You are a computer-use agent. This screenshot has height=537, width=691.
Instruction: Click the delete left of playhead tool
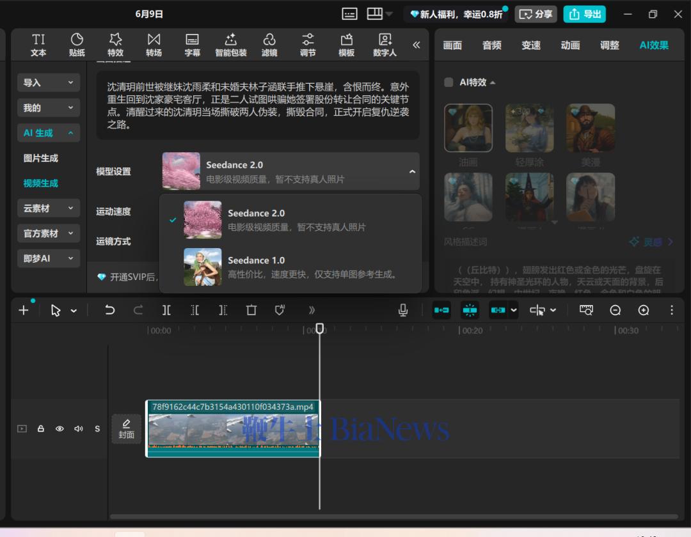click(x=195, y=310)
